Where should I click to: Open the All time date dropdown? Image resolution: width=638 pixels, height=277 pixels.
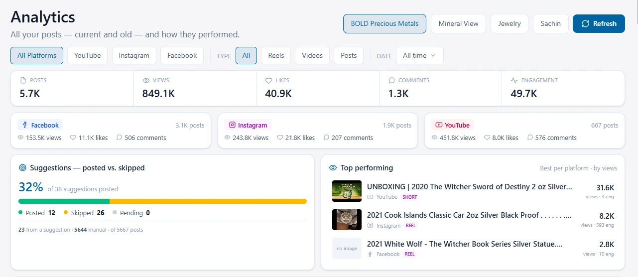click(x=419, y=55)
